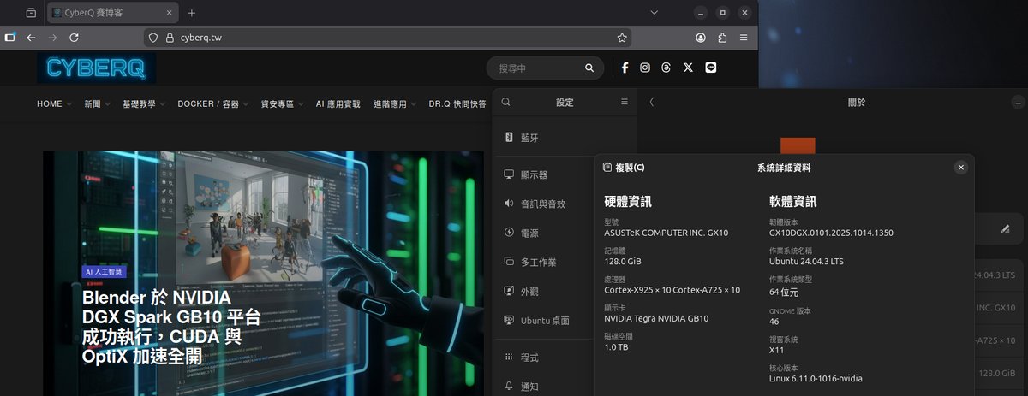The height and width of the screenshot is (396, 1028).
Task: Open the X (Twitter) icon link
Action: pos(688,68)
